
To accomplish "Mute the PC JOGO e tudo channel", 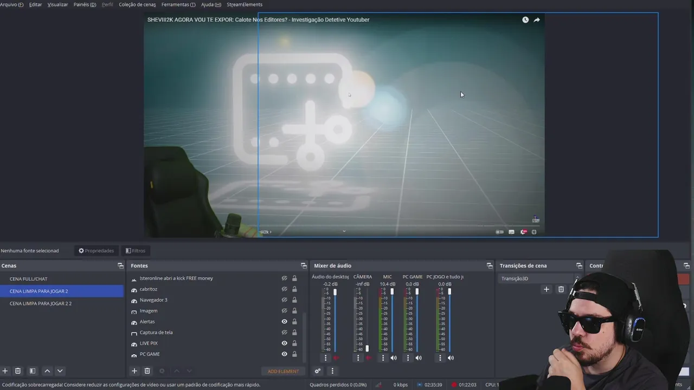I will 451,358.
